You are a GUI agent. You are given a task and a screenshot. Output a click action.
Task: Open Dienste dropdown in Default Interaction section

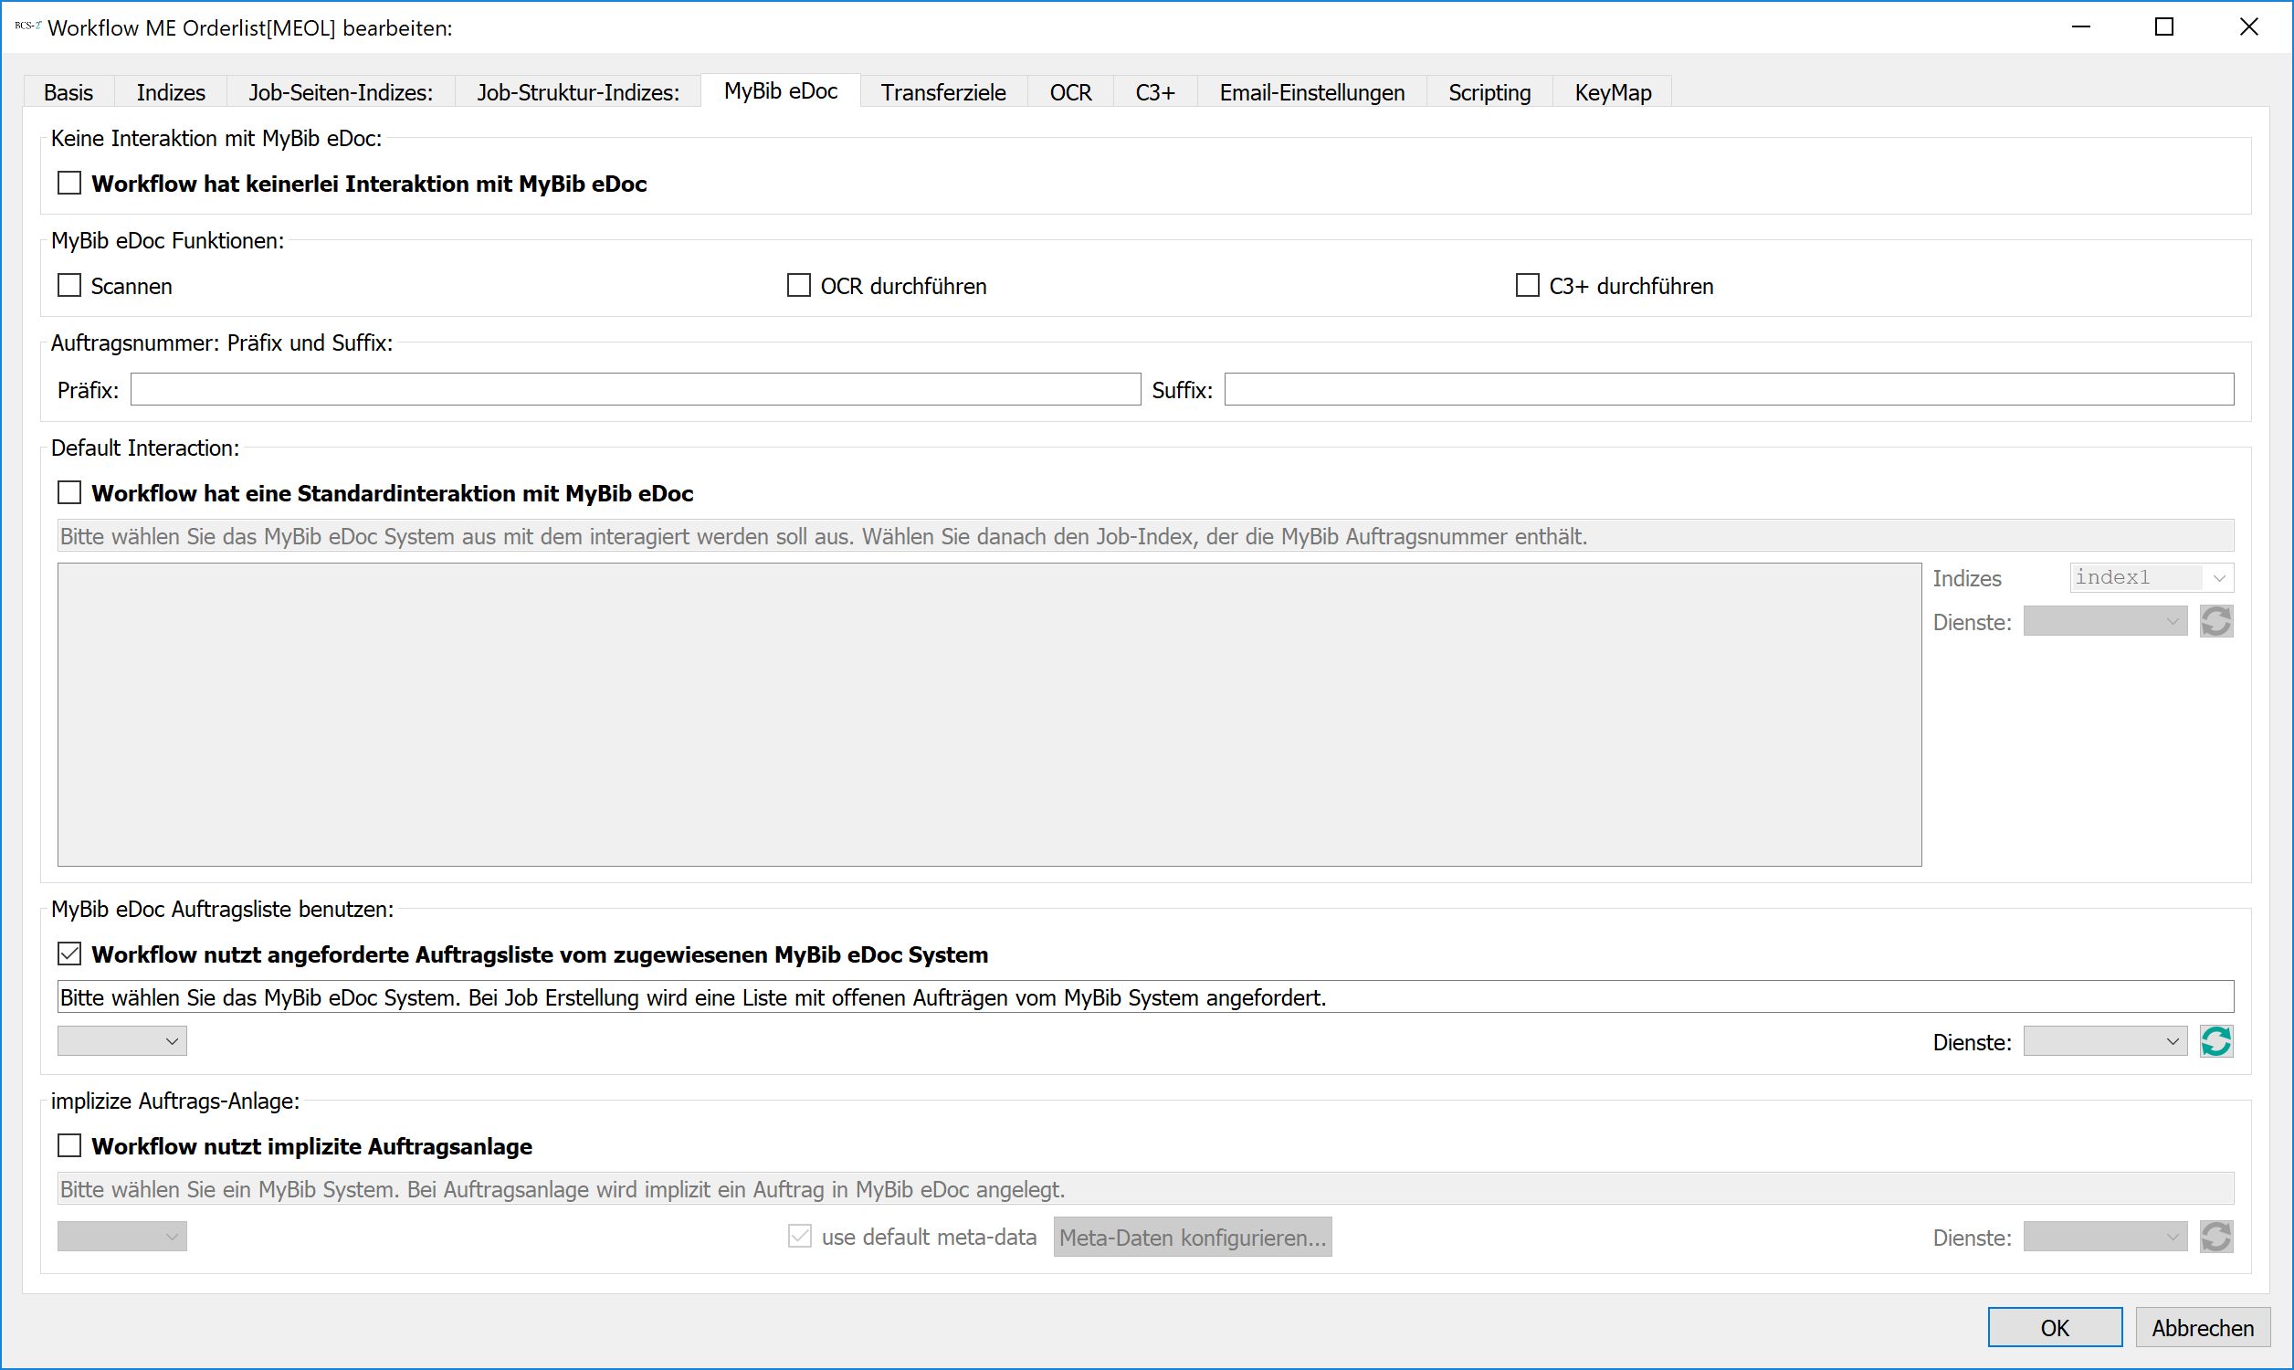tap(2105, 621)
